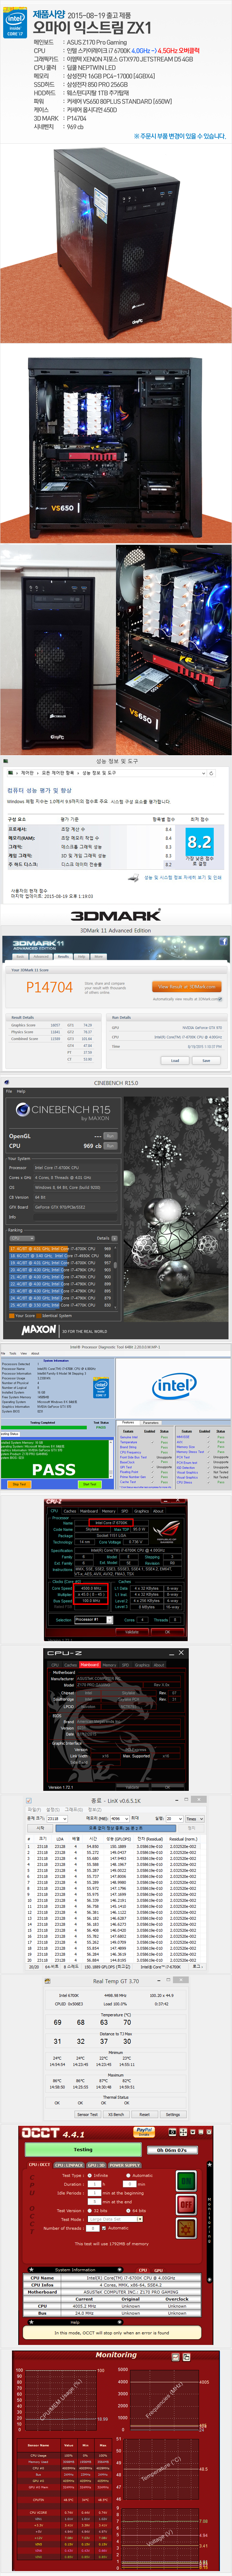Click Validate in ROG CPU-Z window
232x2576 pixels.
click(132, 1632)
